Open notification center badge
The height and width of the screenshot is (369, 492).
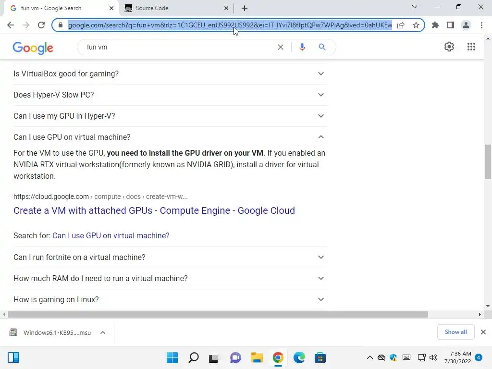479,357
